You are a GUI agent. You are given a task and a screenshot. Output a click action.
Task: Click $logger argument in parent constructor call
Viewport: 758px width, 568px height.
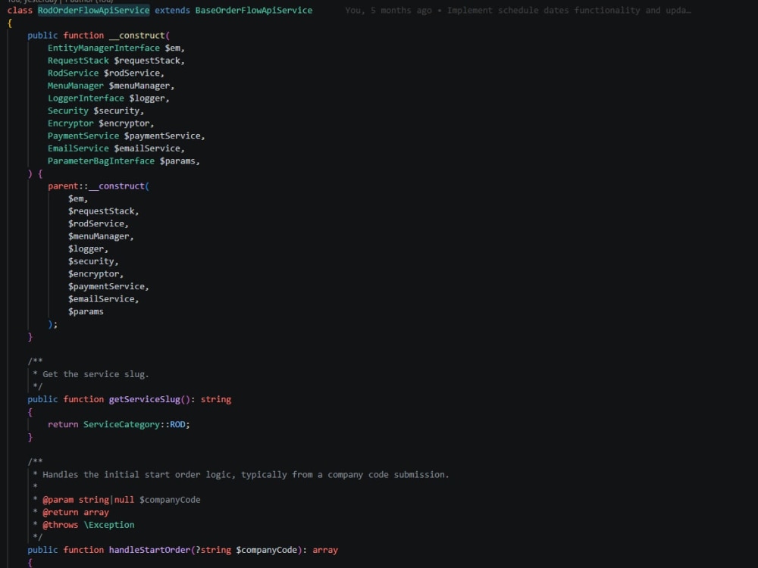coord(88,248)
